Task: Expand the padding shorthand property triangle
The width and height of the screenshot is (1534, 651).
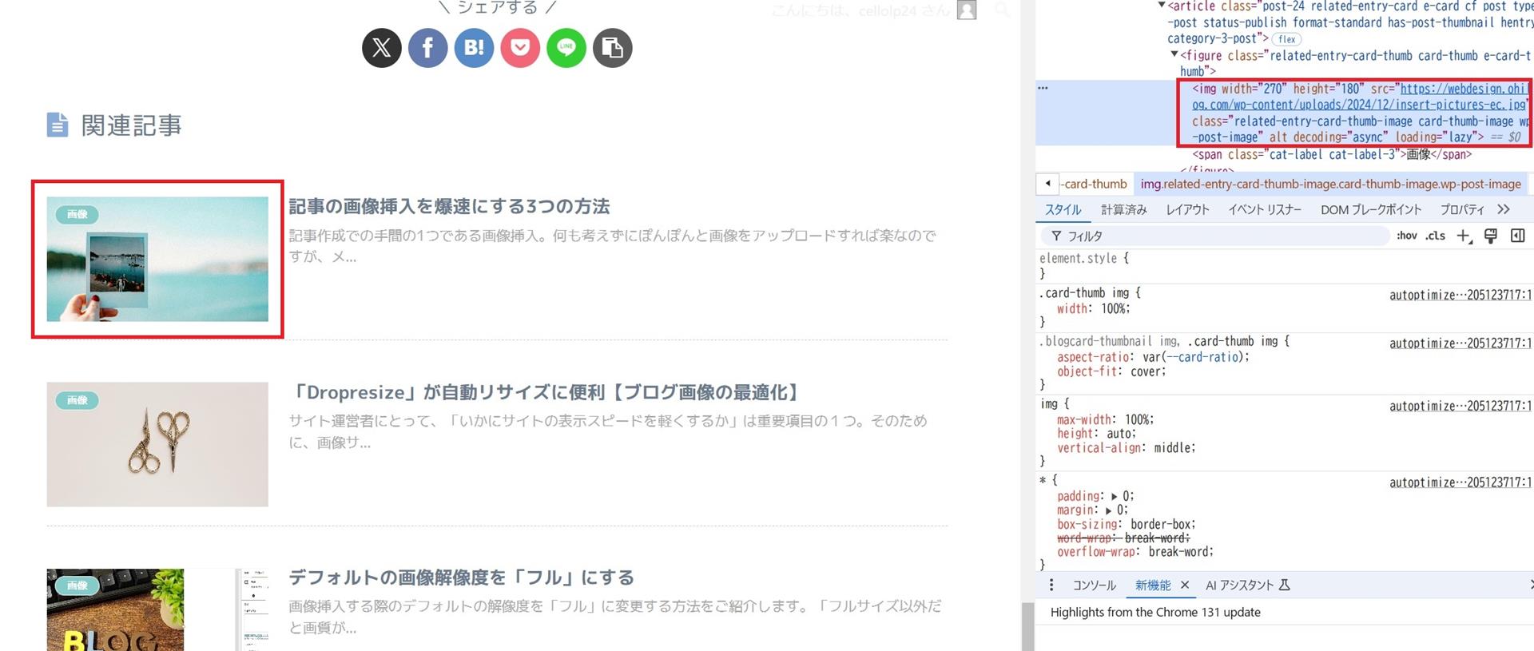Action: click(x=1115, y=497)
